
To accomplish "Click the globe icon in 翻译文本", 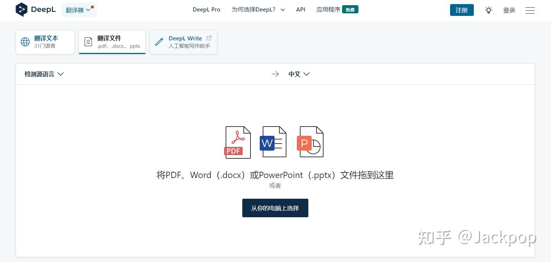I will (x=25, y=42).
